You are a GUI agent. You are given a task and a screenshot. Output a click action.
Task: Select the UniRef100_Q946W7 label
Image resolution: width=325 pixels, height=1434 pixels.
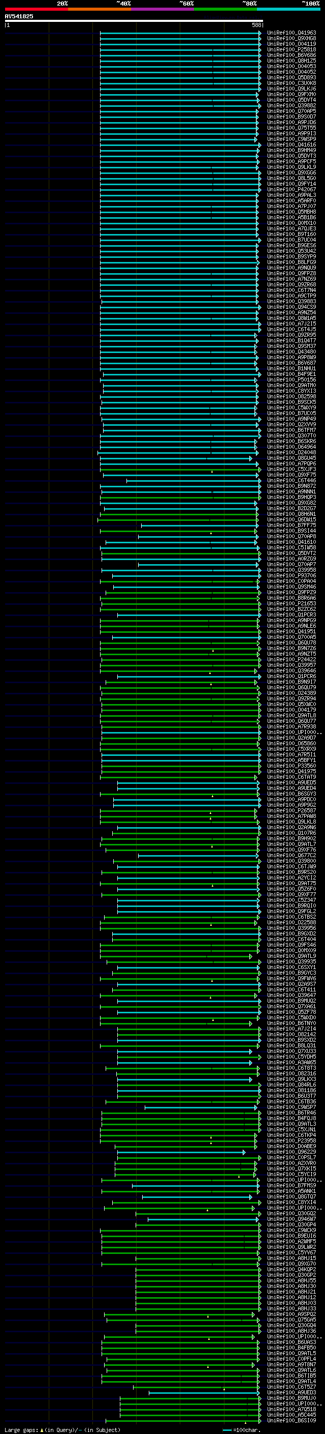pyautogui.click(x=291, y=1218)
